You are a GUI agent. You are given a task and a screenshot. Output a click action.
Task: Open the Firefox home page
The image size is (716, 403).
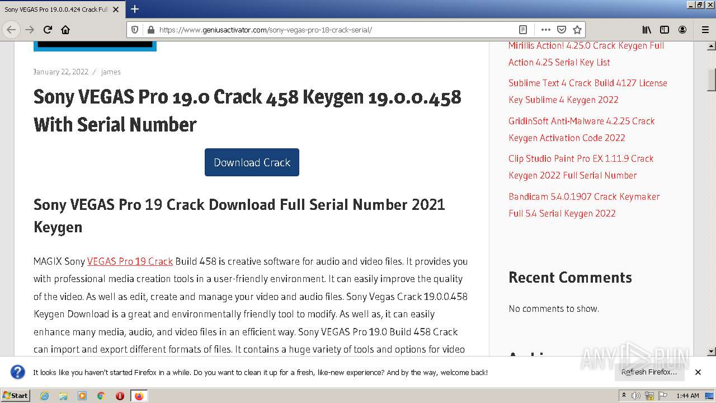[x=65, y=30]
